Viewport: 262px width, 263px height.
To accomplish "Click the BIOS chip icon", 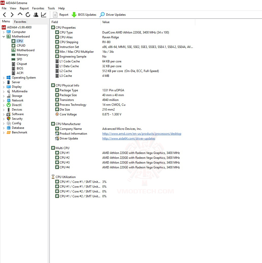I will (13, 68).
